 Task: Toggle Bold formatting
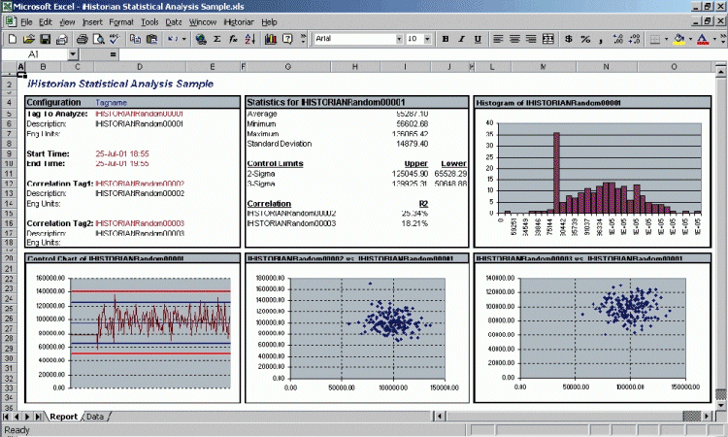coord(446,39)
